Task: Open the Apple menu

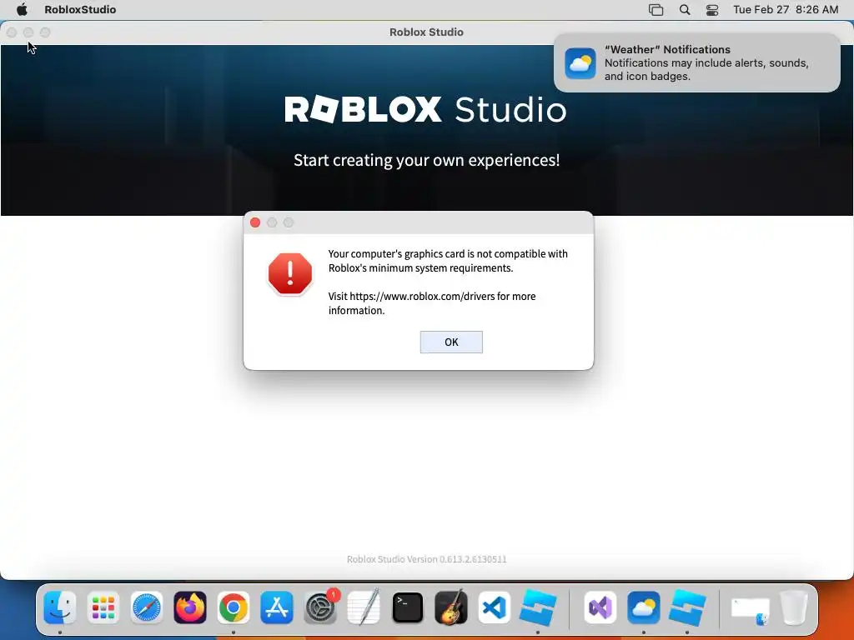Action: tap(22, 9)
